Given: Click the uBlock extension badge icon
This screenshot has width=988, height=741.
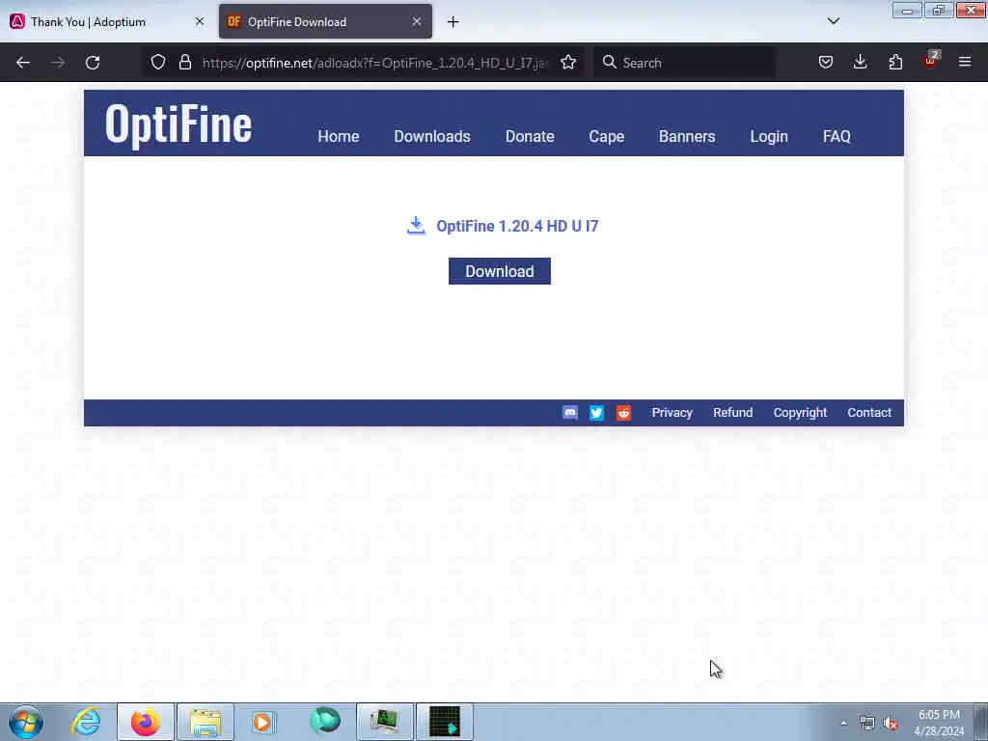Looking at the screenshot, I should [x=931, y=61].
